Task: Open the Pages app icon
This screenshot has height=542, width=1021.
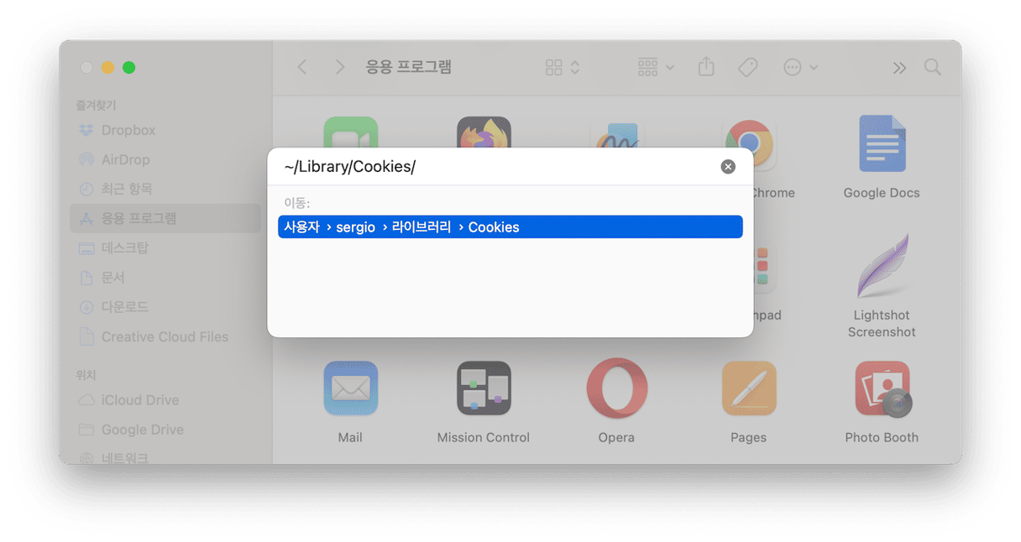Action: pos(749,388)
